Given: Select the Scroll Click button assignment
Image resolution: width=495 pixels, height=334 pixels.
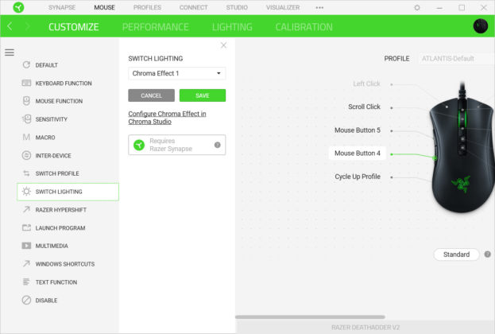Looking at the screenshot, I should [364, 107].
